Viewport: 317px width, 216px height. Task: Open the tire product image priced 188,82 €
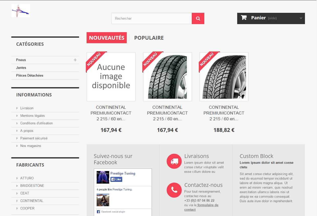(224, 77)
